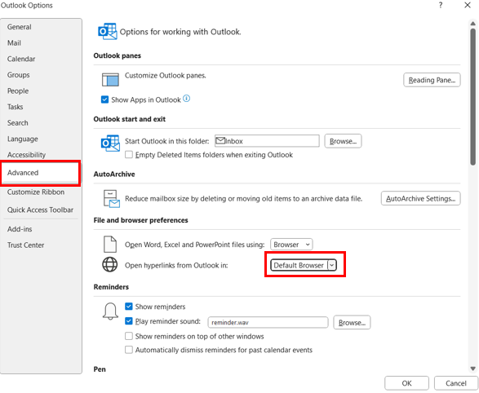Click the info icon beside Show Apps in Outlook
This screenshot has width=479, height=393.
tap(186, 99)
